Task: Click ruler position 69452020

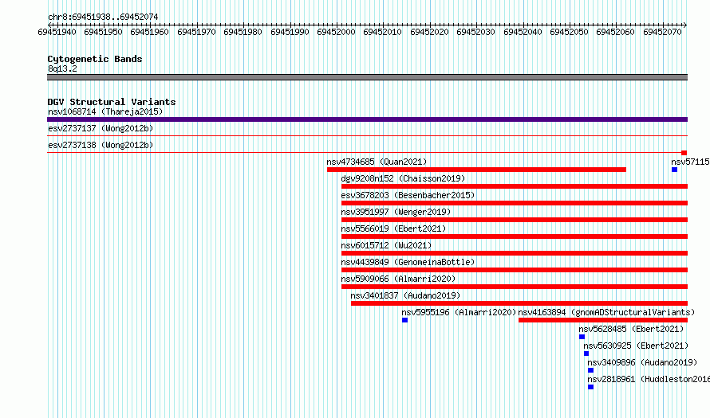Action: [429, 32]
